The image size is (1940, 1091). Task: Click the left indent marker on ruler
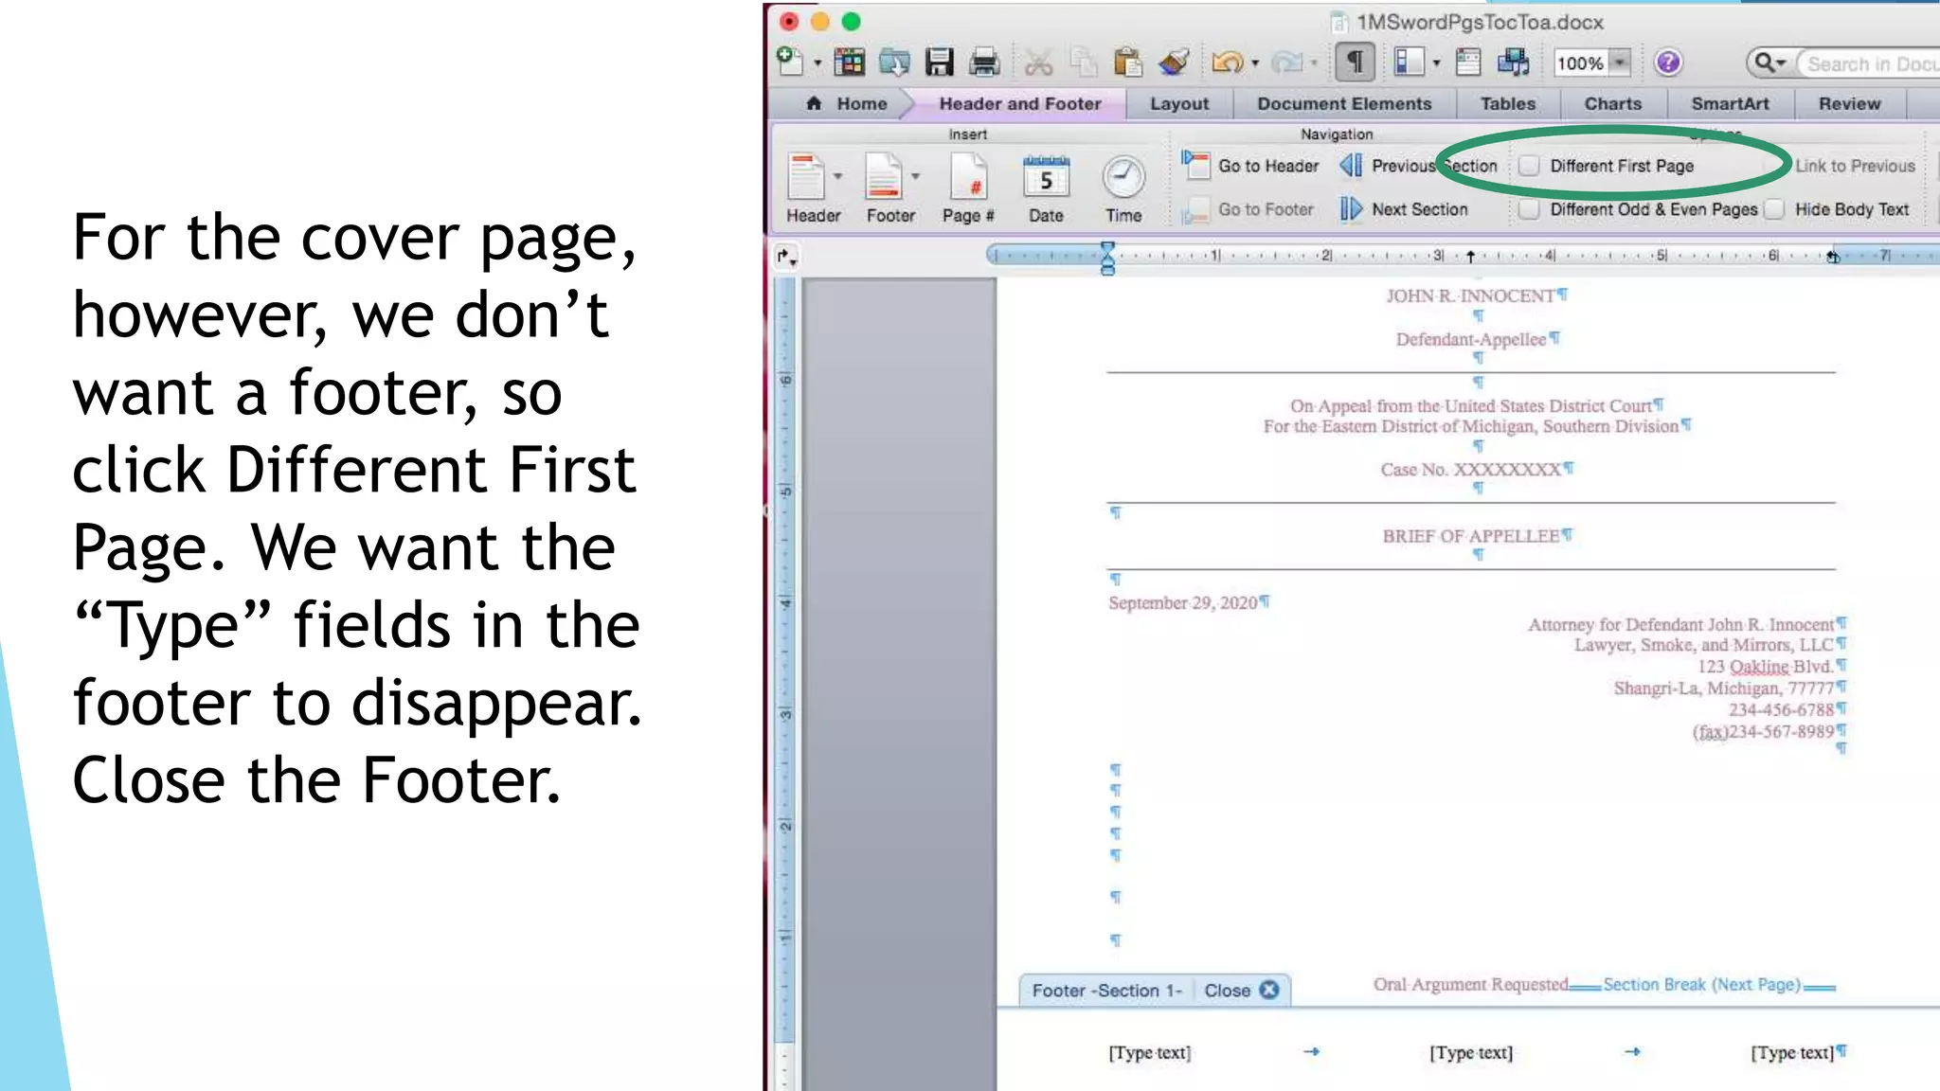(1107, 258)
